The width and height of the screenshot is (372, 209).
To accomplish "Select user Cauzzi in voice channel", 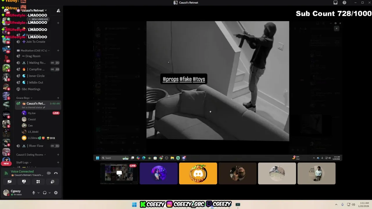I will [x=32, y=119].
